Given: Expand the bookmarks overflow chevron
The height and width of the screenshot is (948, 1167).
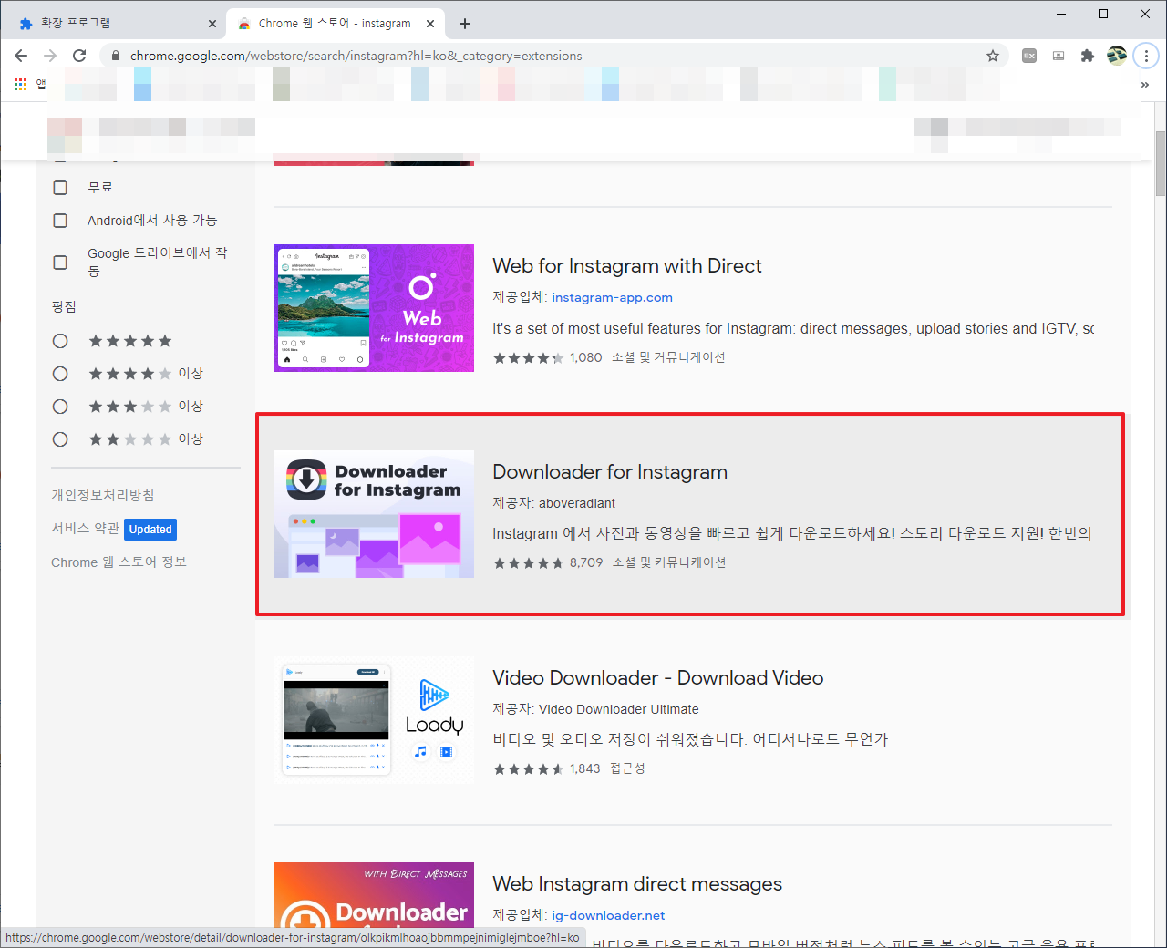Looking at the screenshot, I should coord(1145,84).
